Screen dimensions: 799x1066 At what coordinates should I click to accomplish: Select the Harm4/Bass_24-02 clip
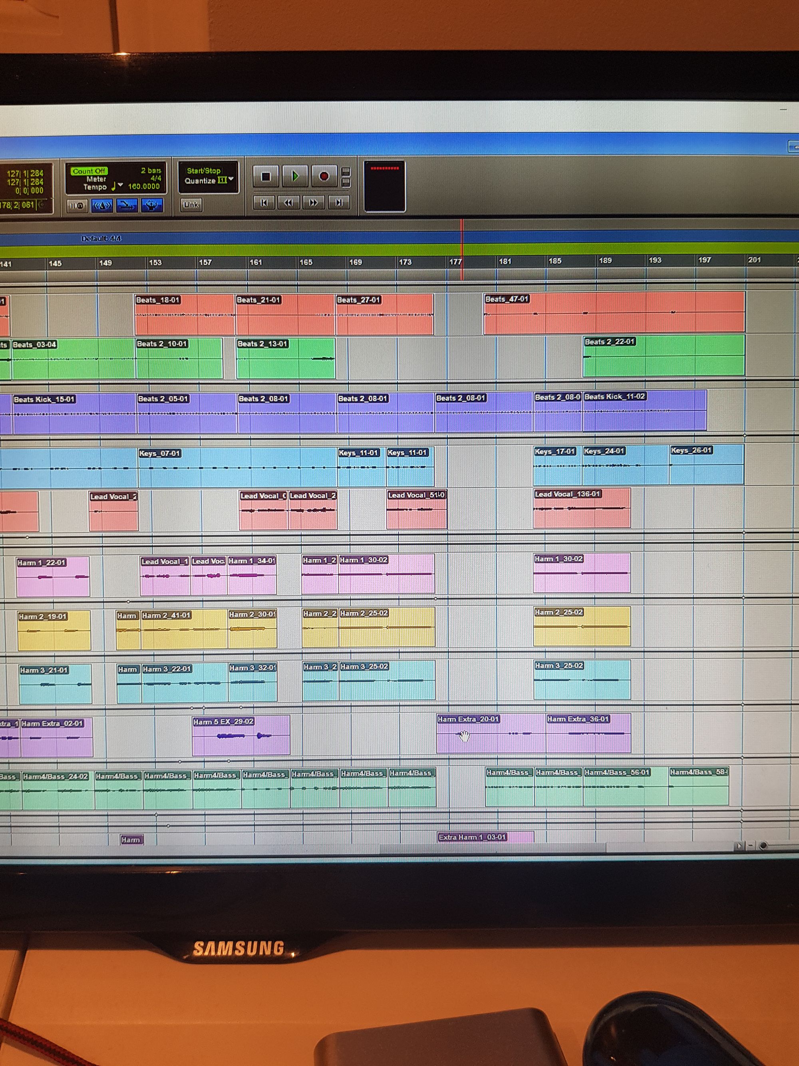[58, 790]
